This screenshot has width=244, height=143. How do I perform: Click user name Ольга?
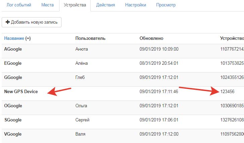click(x=81, y=106)
